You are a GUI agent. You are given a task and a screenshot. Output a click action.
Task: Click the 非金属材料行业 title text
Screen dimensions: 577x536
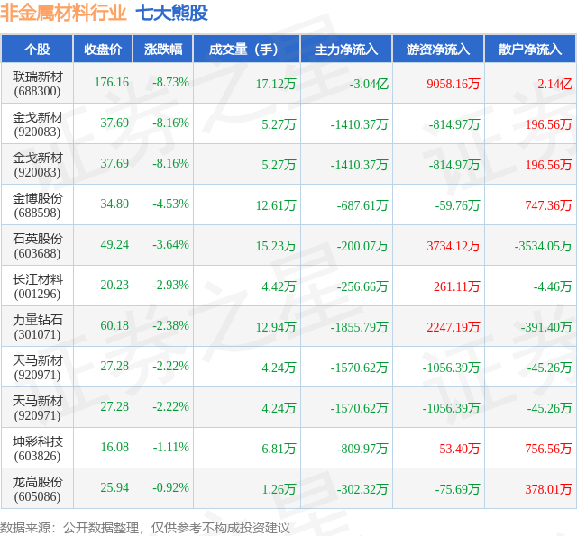click(x=63, y=13)
